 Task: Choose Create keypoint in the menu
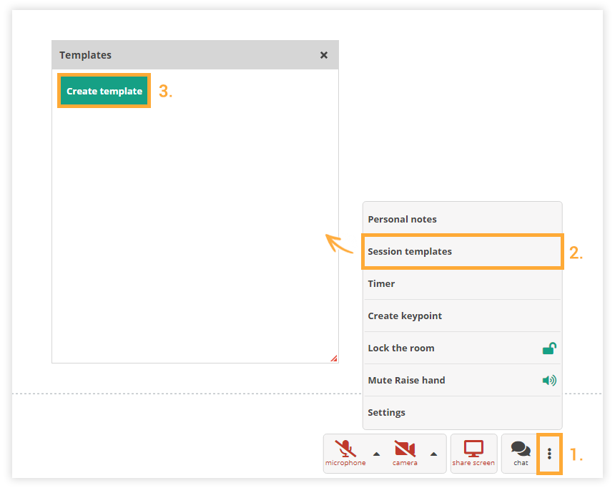tap(463, 316)
